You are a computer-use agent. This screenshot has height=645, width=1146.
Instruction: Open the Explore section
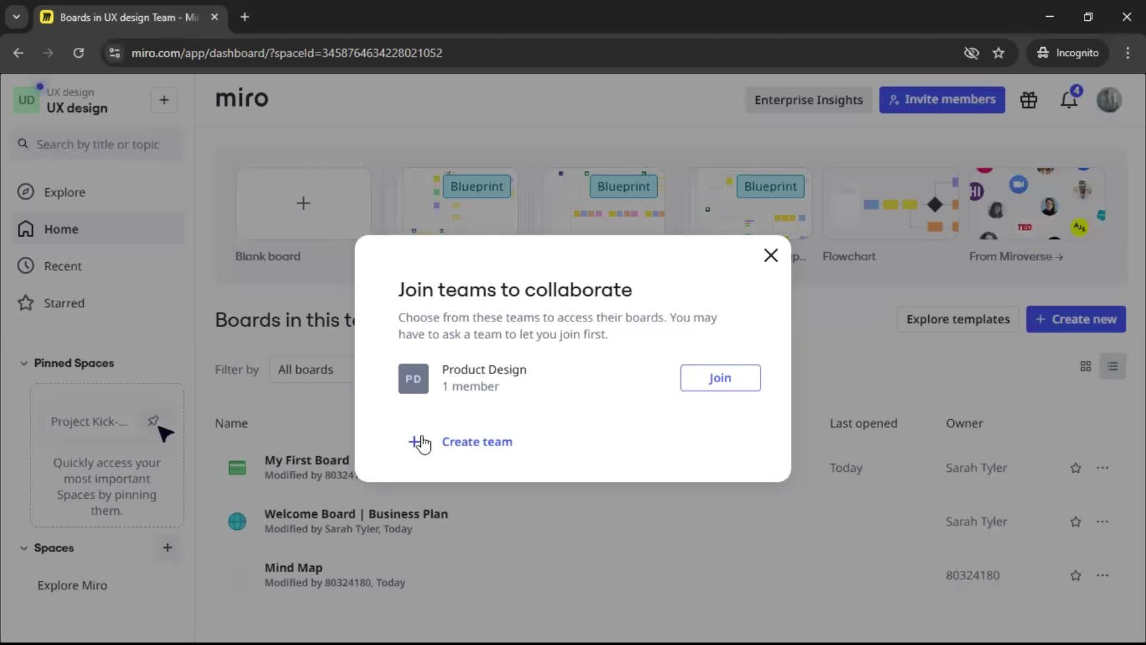coord(98,192)
